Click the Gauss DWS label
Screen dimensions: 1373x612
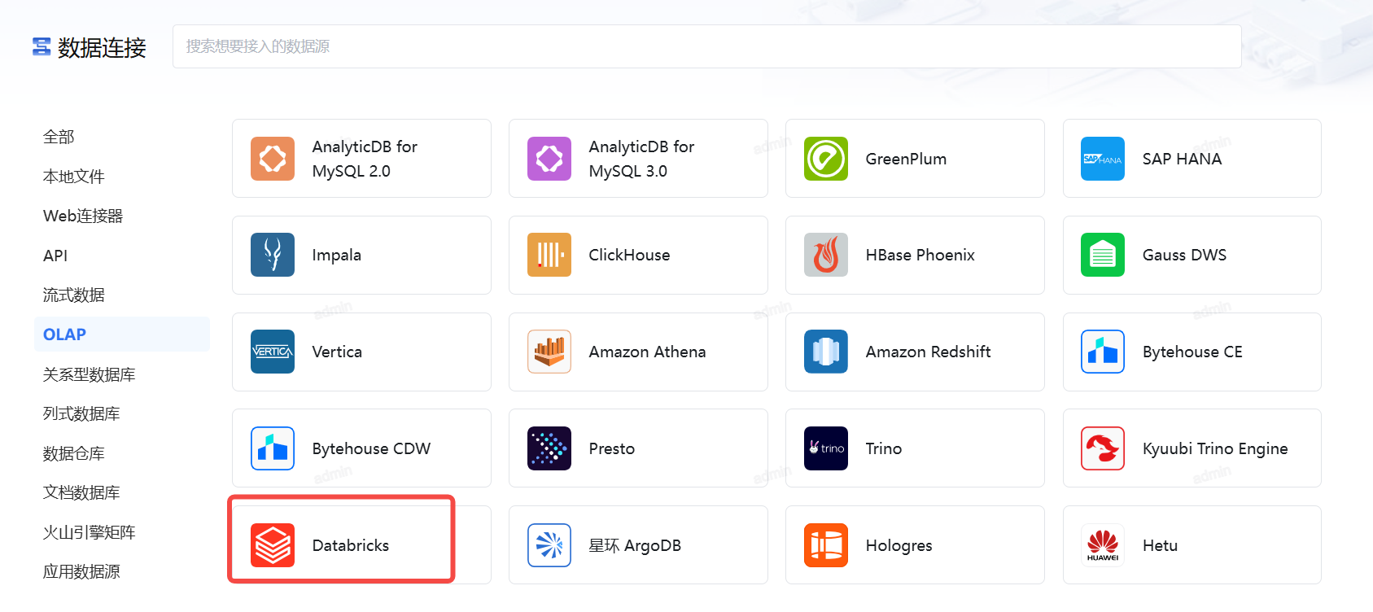(x=1184, y=255)
